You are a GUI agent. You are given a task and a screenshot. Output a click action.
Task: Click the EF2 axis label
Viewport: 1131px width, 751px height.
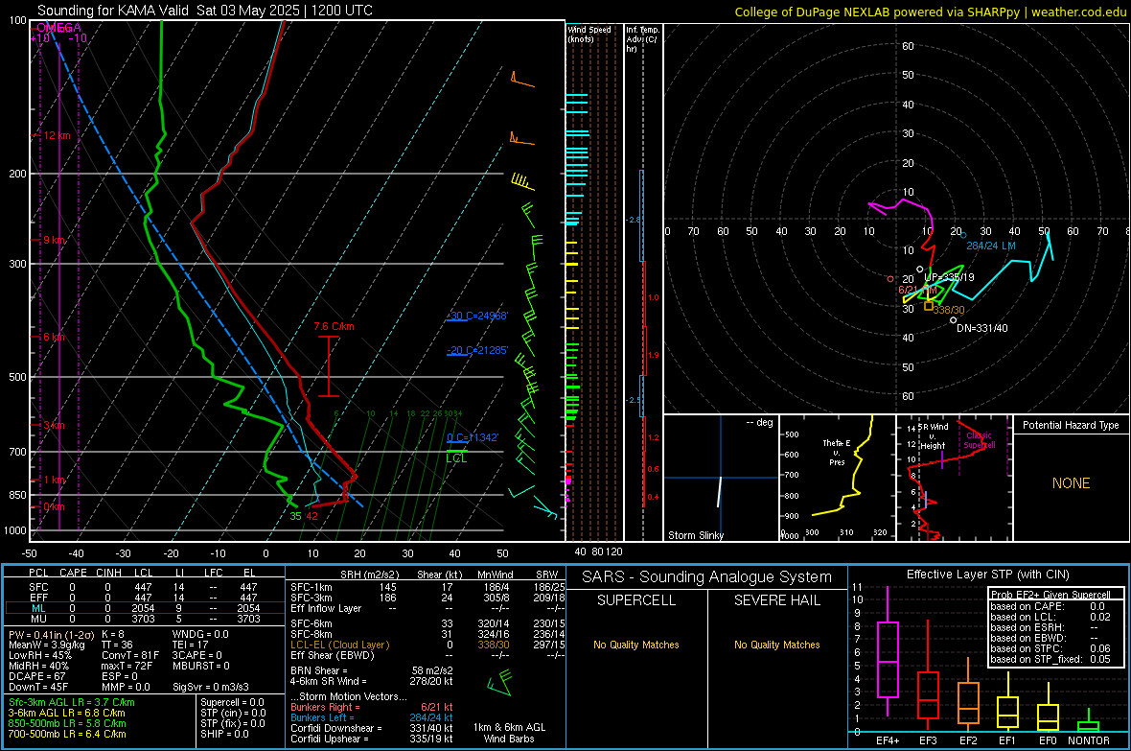[968, 740]
